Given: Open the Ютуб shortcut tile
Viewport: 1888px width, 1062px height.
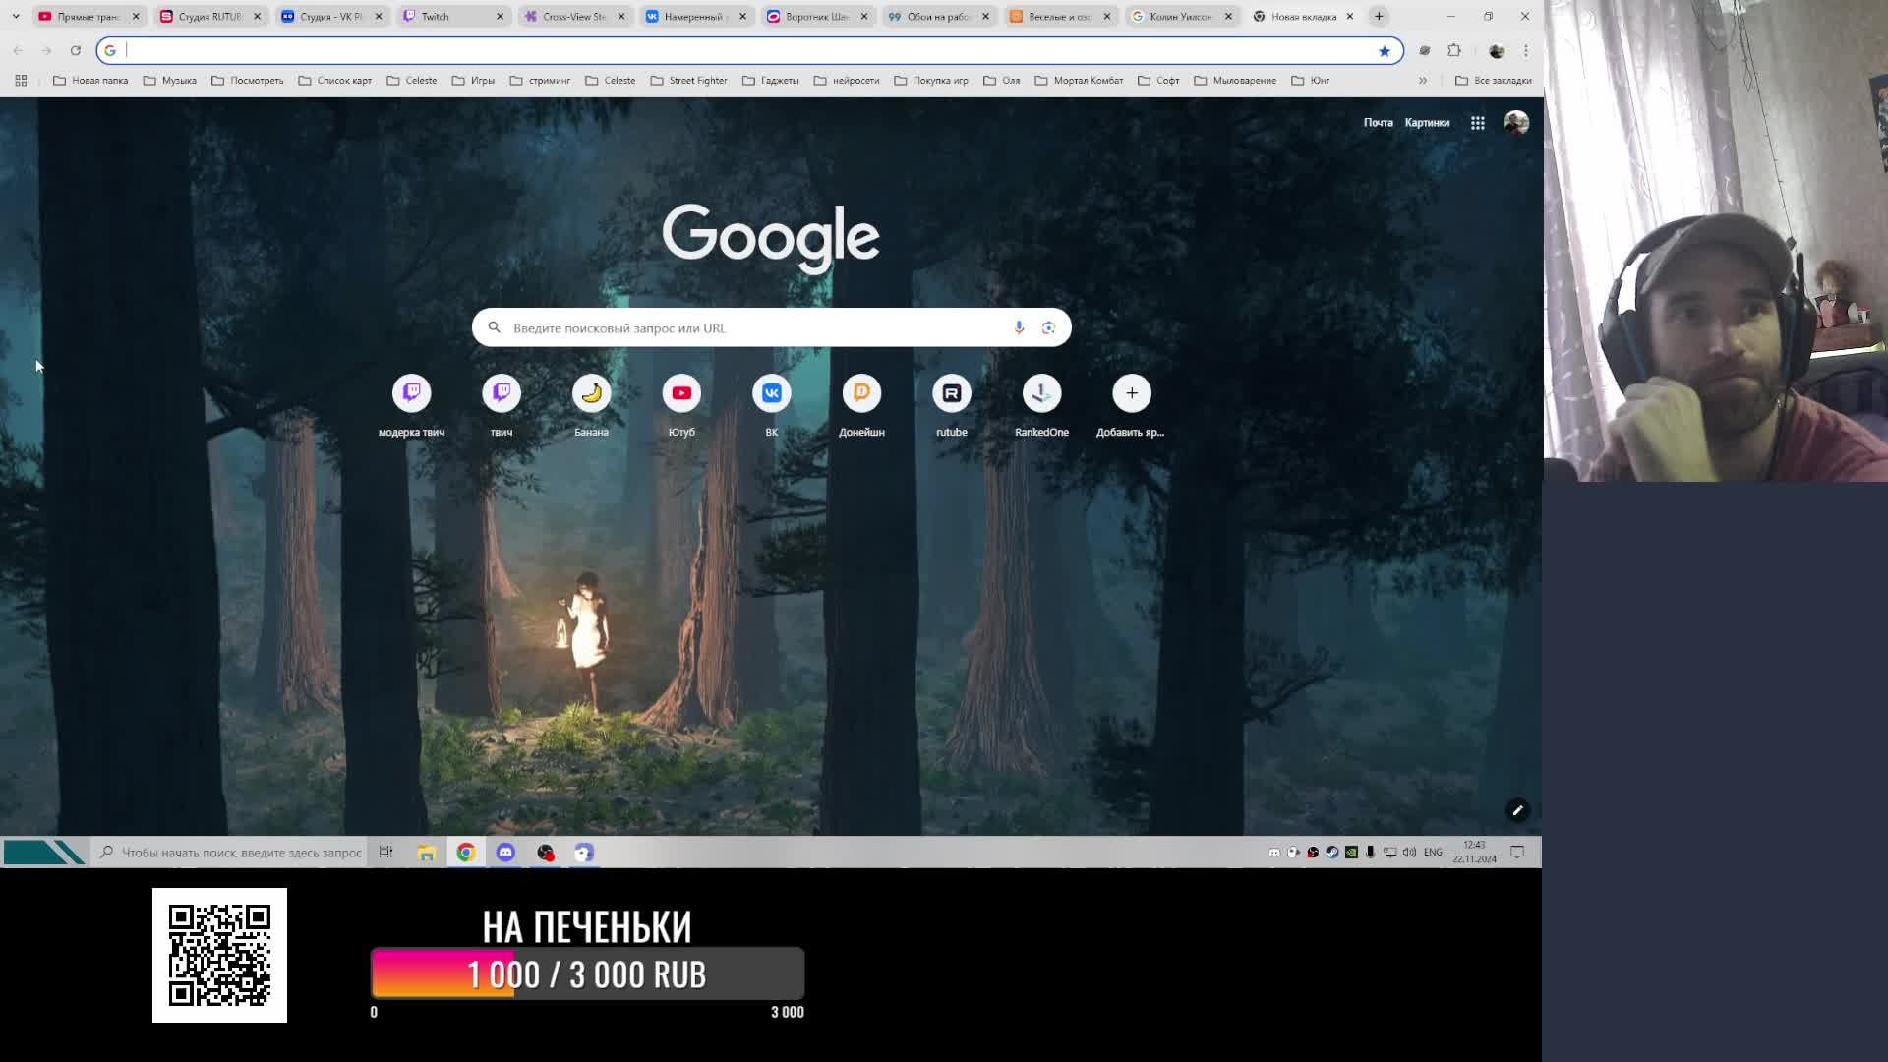Looking at the screenshot, I should [681, 393].
